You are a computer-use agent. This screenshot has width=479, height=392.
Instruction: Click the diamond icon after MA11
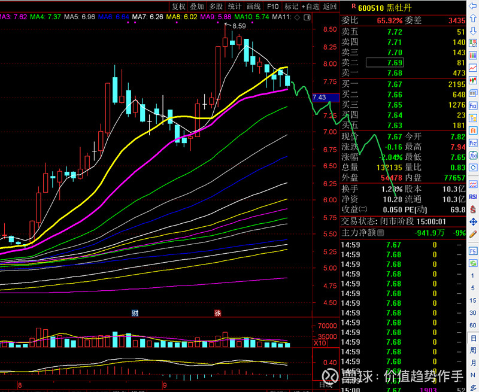pyautogui.click(x=297, y=17)
